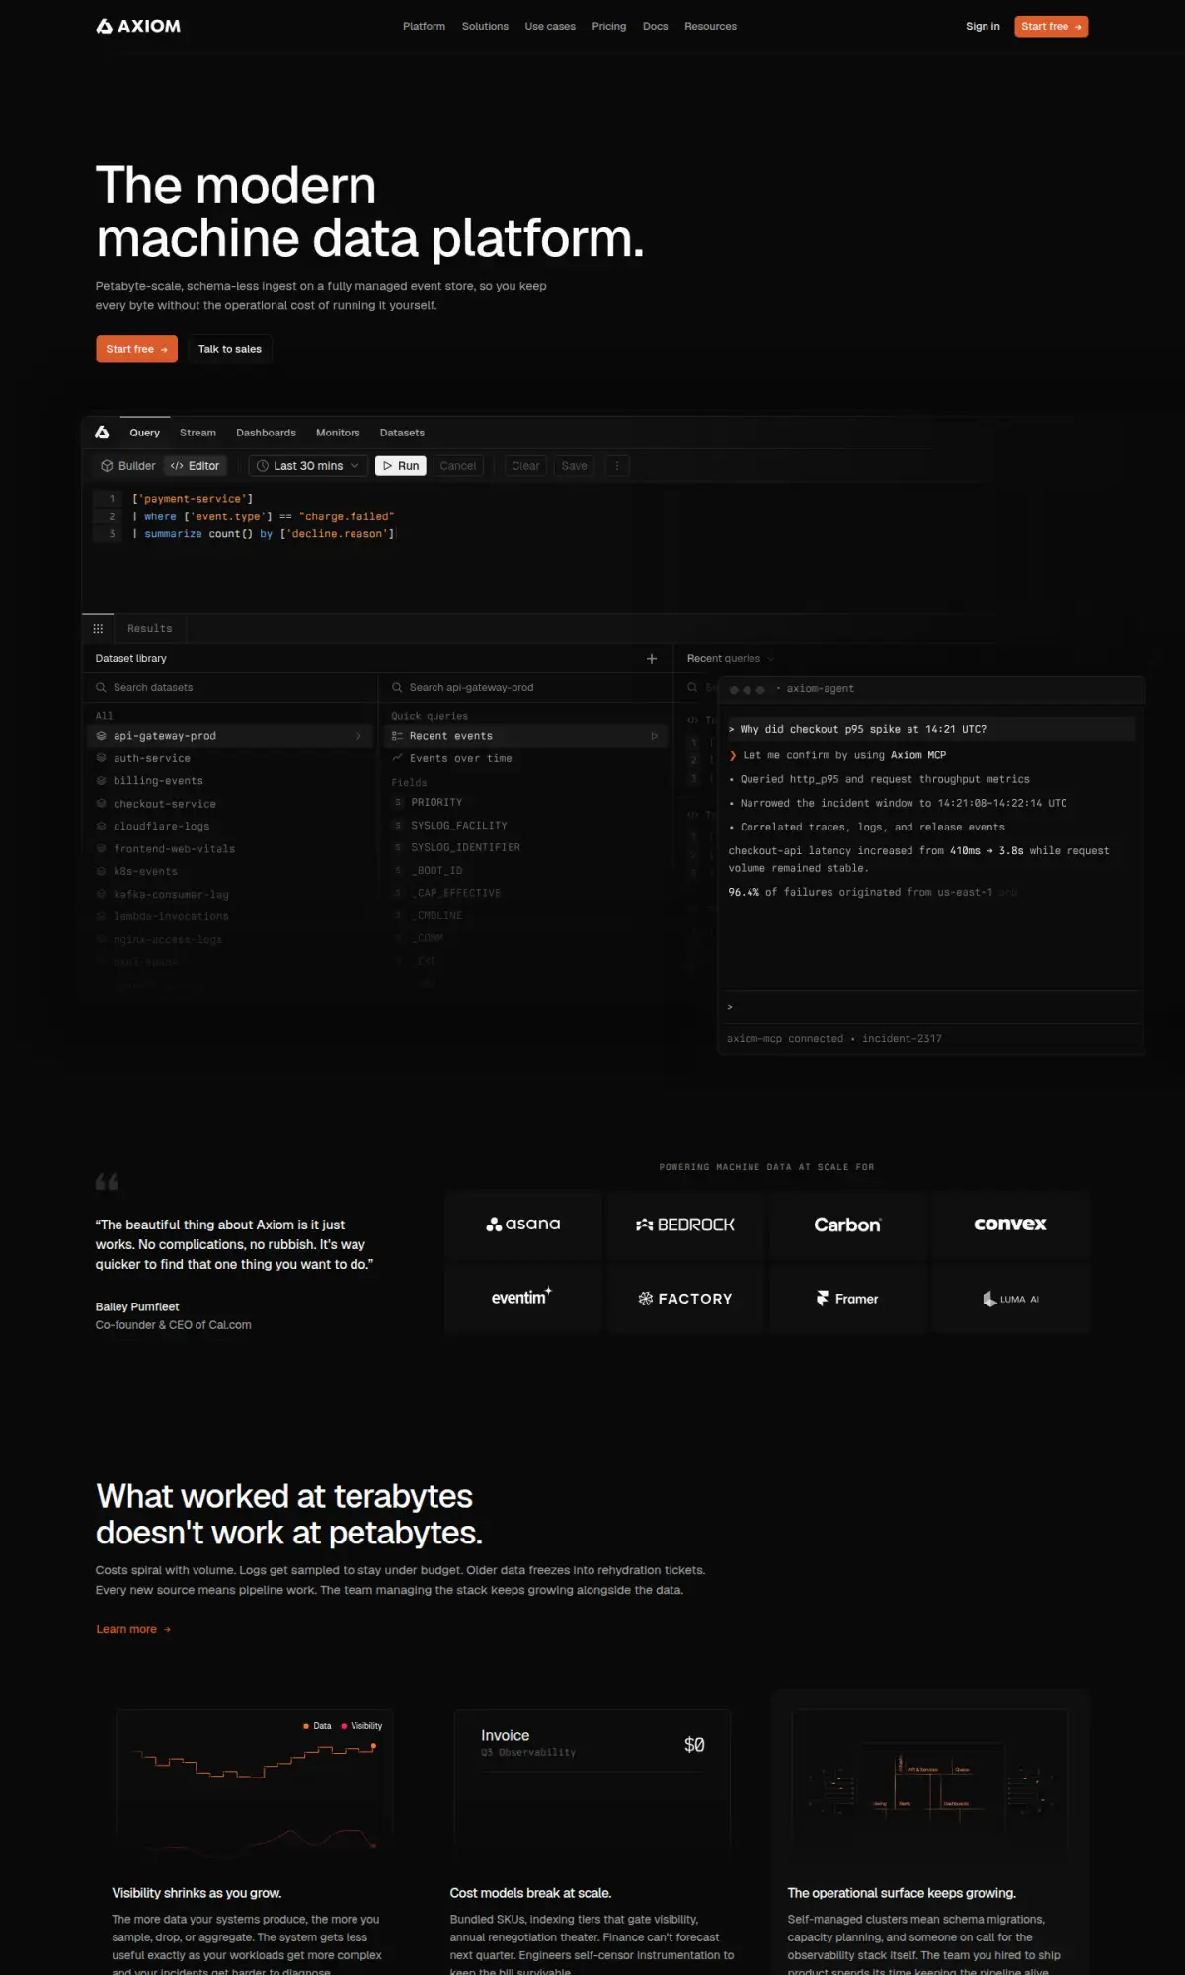Image resolution: width=1185 pixels, height=1975 pixels.
Task: Click the grid icon beside Results
Action: click(x=98, y=628)
